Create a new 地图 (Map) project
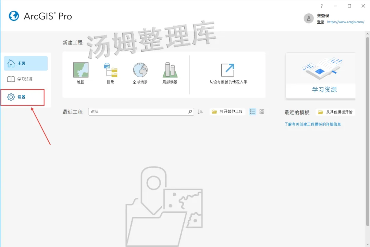The width and height of the screenshot is (370, 247). [81, 73]
